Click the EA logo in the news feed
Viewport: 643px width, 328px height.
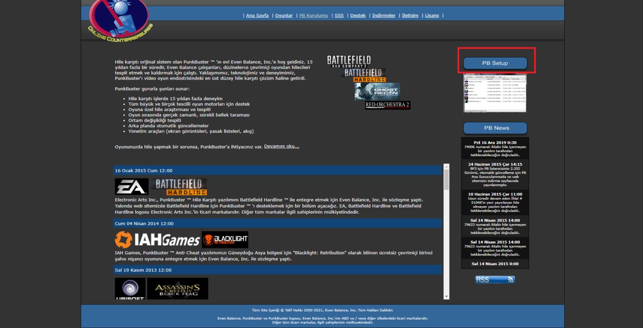pos(131,187)
